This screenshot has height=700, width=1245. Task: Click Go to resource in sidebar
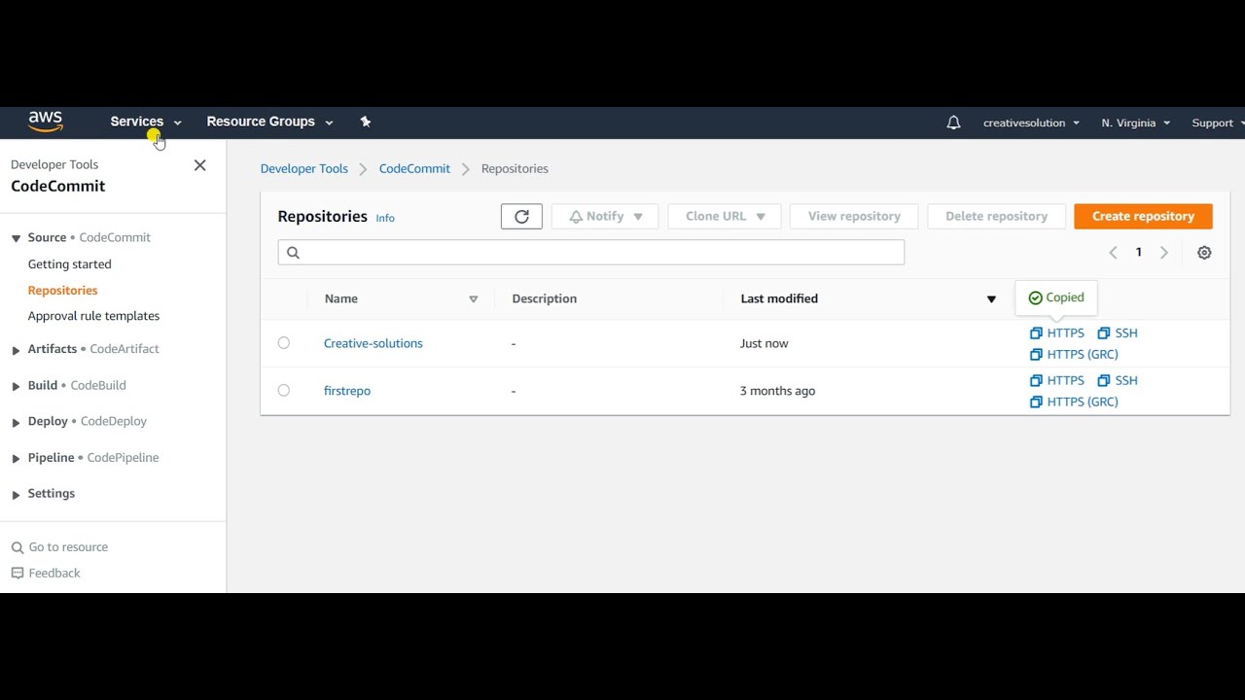tap(68, 547)
